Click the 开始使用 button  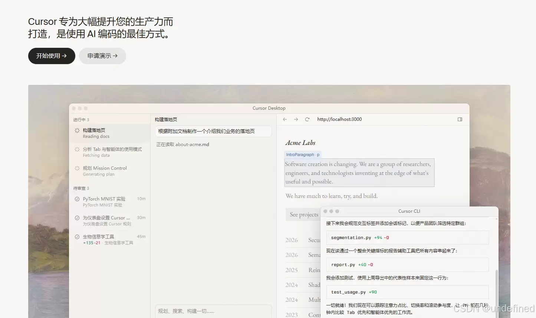pyautogui.click(x=52, y=56)
